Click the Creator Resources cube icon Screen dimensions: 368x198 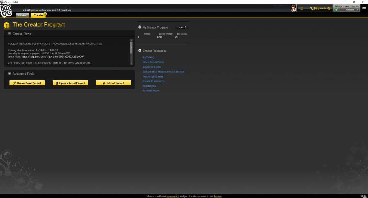140,51
